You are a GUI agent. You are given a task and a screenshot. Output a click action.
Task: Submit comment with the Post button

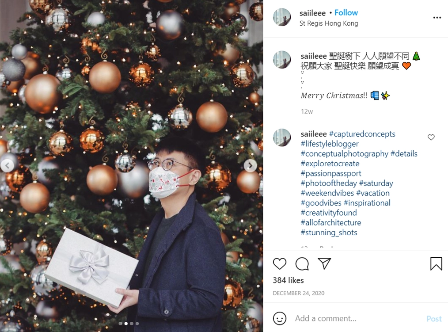point(434,319)
